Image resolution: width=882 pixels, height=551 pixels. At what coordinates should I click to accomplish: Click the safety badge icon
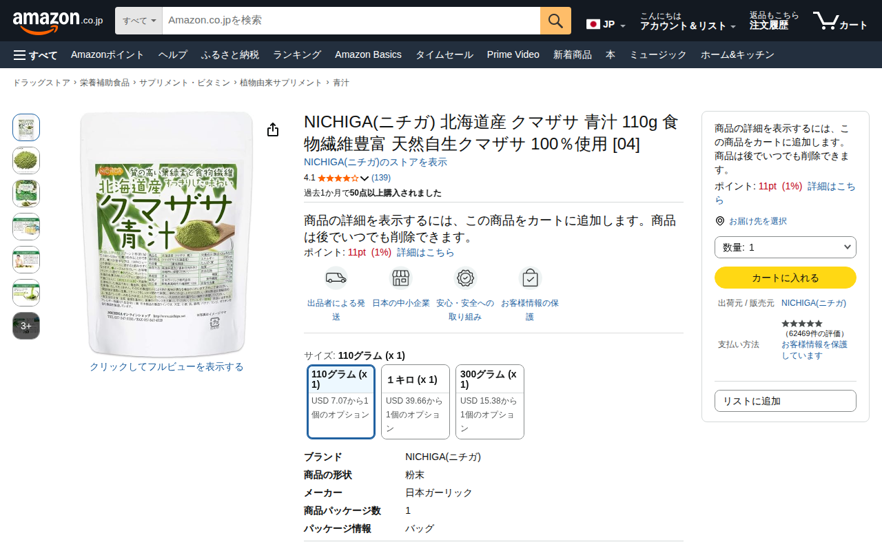(x=466, y=278)
